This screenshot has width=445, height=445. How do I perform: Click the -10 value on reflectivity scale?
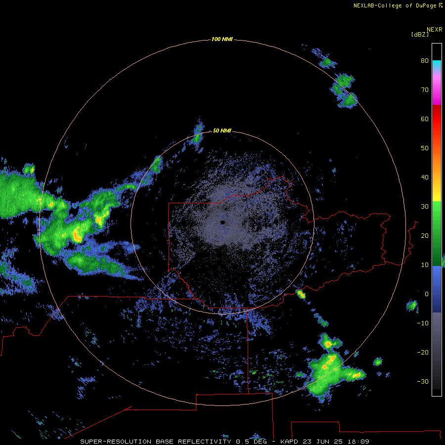click(423, 323)
